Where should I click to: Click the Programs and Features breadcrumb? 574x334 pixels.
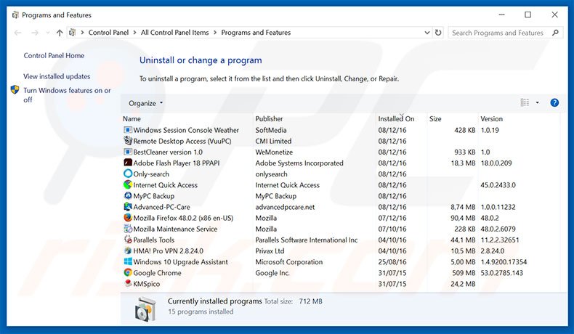(256, 33)
